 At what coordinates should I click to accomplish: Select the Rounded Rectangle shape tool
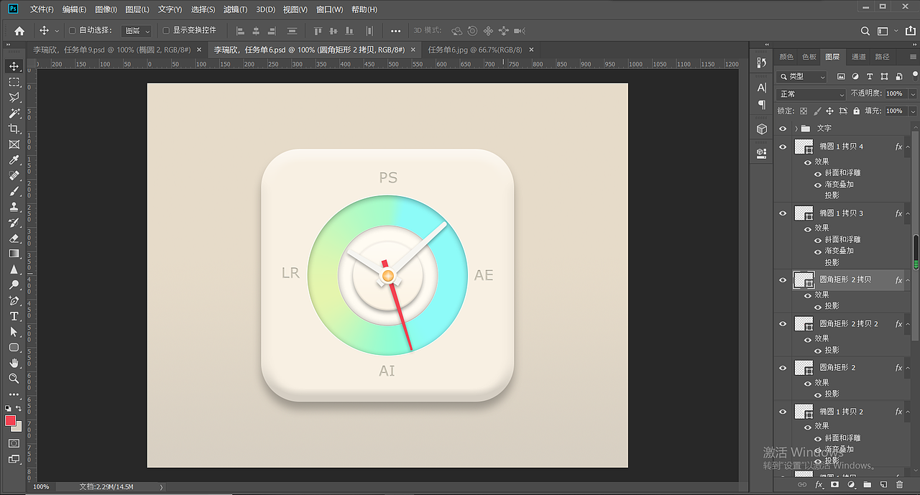(x=14, y=347)
